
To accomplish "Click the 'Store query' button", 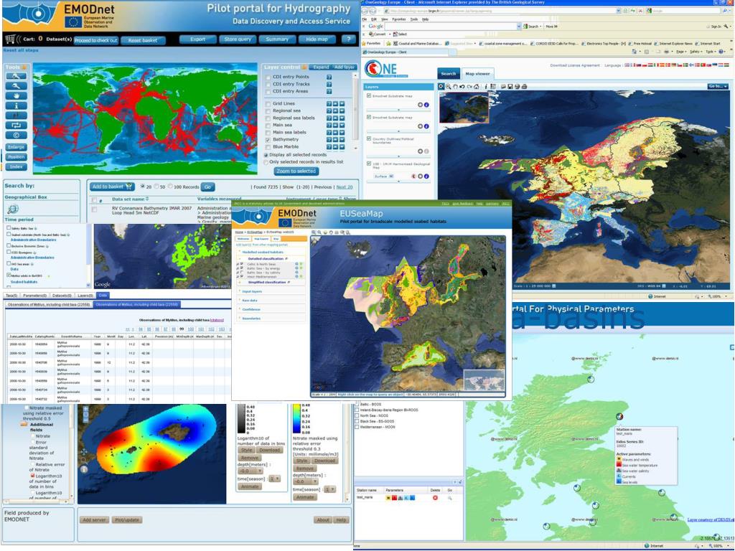I will pos(238,39).
